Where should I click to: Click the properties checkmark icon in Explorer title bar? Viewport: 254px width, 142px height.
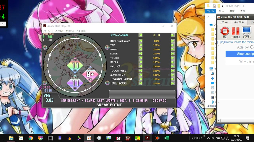click(x=215, y=6)
